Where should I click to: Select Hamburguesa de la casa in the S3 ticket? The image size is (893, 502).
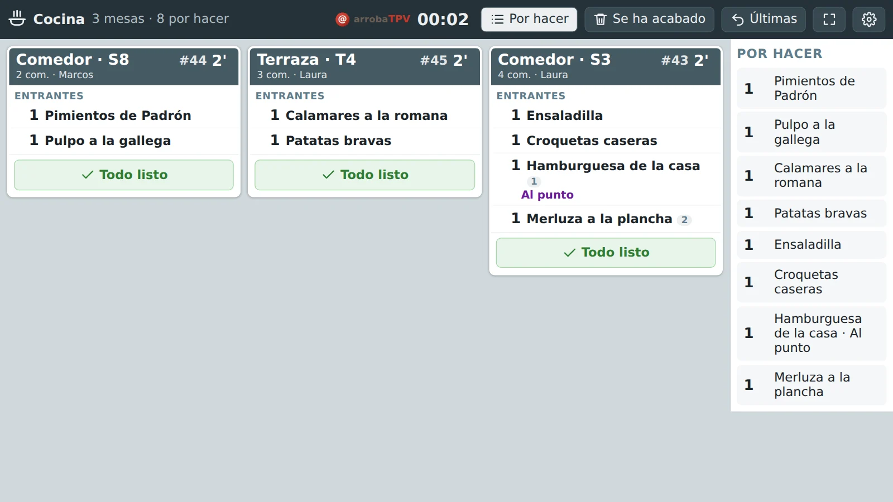pyautogui.click(x=606, y=179)
